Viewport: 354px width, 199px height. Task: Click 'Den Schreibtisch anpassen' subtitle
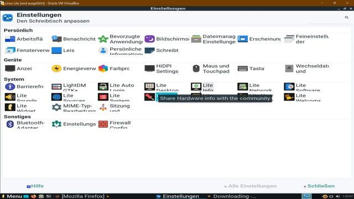[x=53, y=21]
